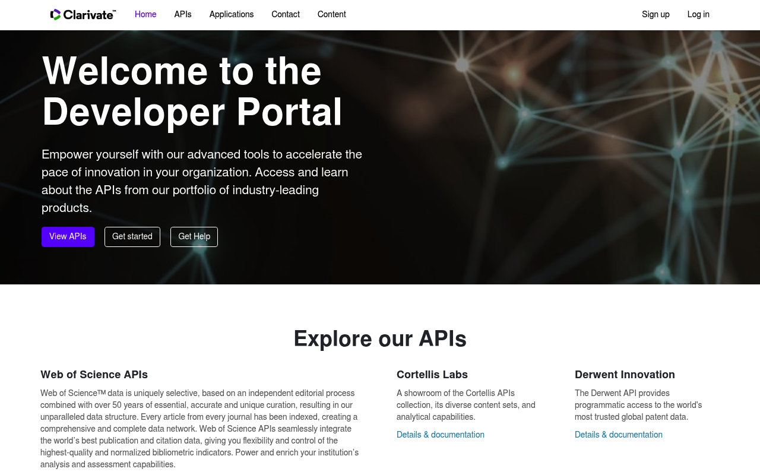This screenshot has width=760, height=475.
Task: Click the Sign up link
Action: point(655,14)
